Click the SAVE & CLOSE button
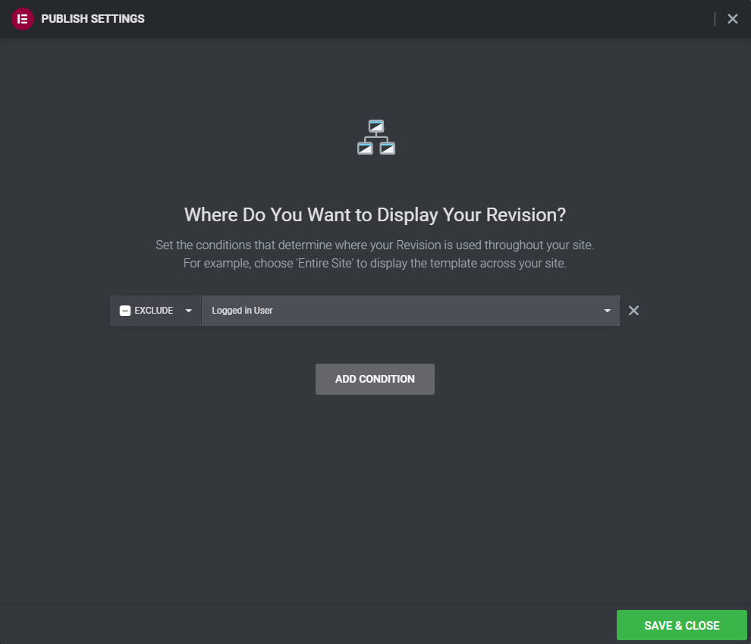751x644 pixels. [x=681, y=625]
